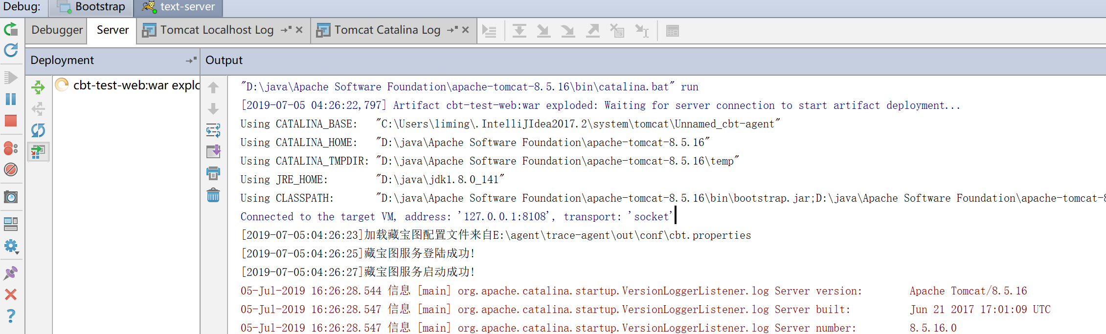The height and width of the screenshot is (334, 1106).
Task: Mute breakpoints toggle icon
Action: click(11, 169)
